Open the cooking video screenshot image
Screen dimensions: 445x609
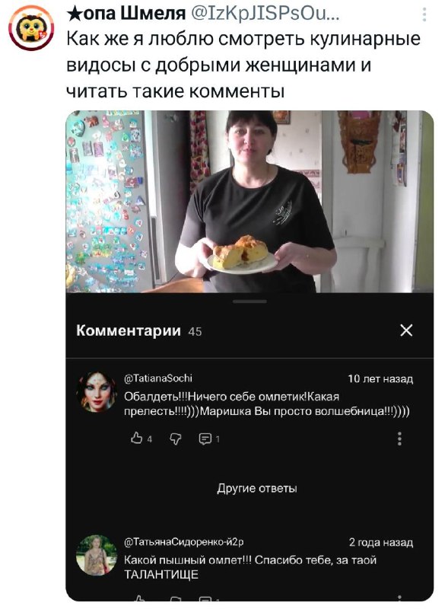pos(250,202)
